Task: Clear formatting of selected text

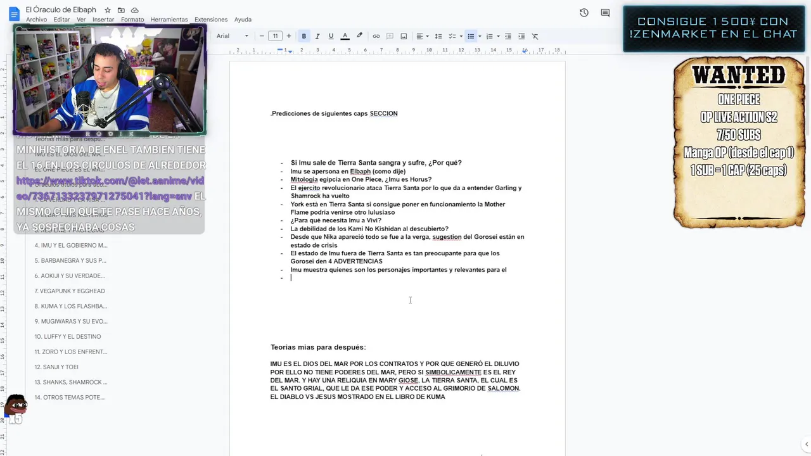Action: pos(535,36)
